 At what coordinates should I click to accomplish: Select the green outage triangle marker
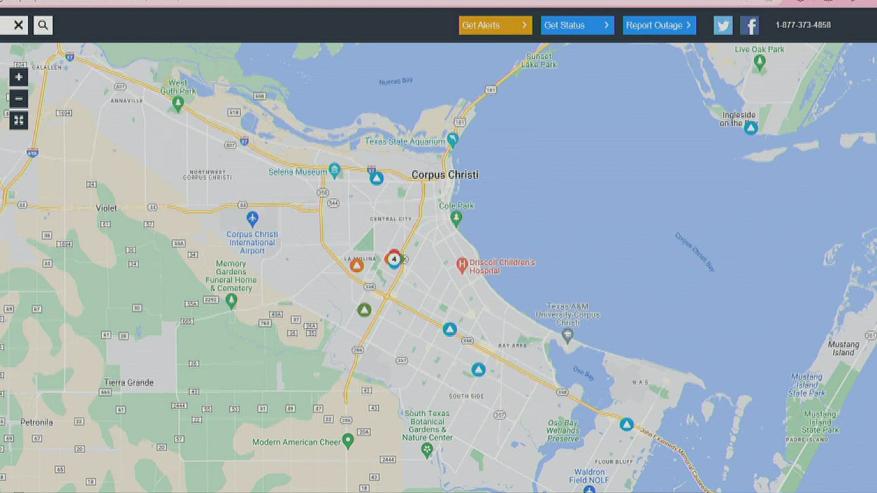point(364,310)
